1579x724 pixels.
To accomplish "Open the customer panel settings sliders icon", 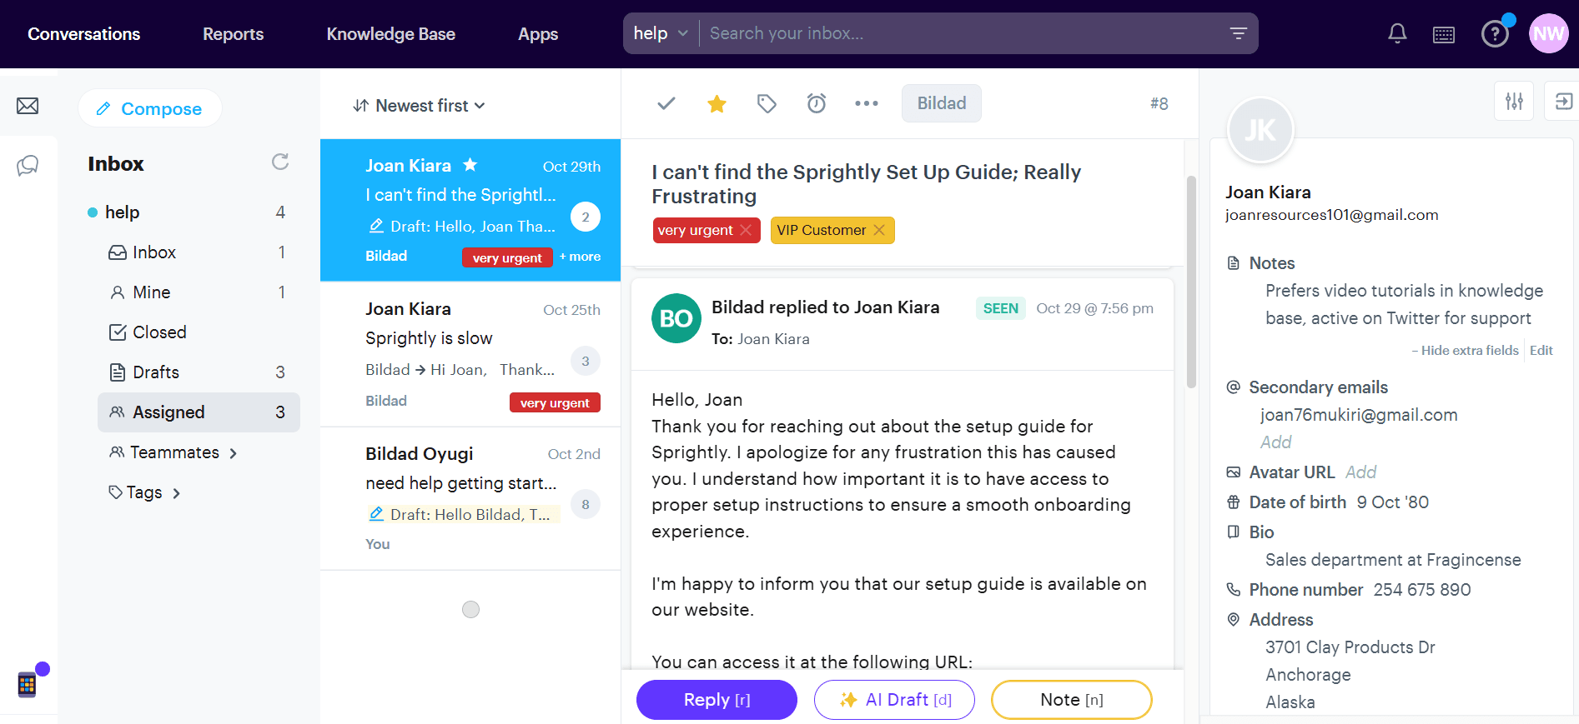I will click(x=1514, y=102).
